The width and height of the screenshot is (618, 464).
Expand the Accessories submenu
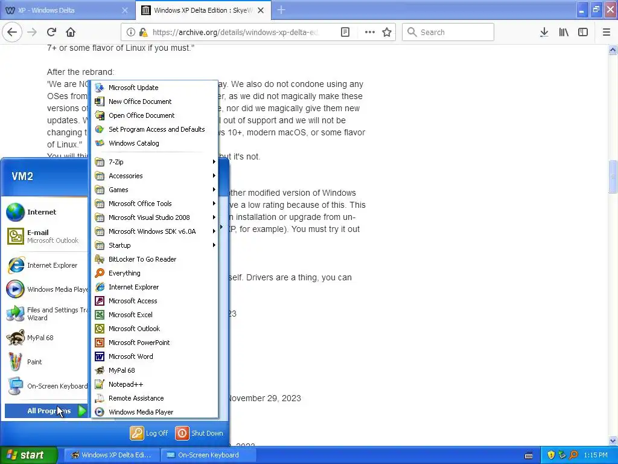[155, 176]
